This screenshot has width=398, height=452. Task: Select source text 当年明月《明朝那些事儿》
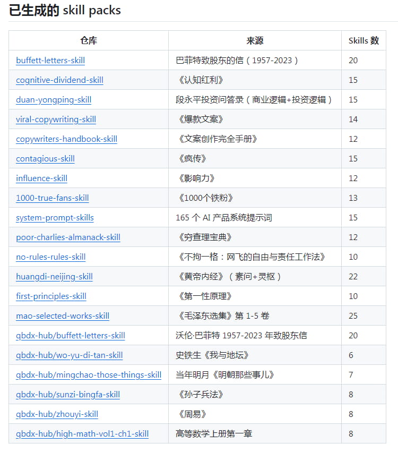pos(224,374)
